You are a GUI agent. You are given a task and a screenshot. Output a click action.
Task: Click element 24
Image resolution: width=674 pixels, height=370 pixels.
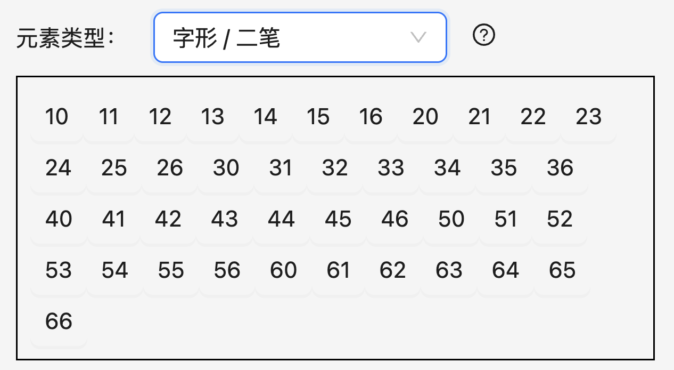(59, 168)
